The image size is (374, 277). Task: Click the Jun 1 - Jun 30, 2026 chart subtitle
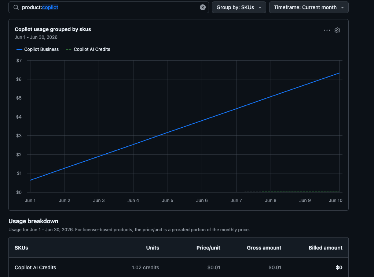(36, 37)
